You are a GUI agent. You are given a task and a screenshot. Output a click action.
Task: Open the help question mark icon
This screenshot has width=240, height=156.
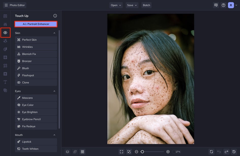pyautogui.click(x=223, y=5)
